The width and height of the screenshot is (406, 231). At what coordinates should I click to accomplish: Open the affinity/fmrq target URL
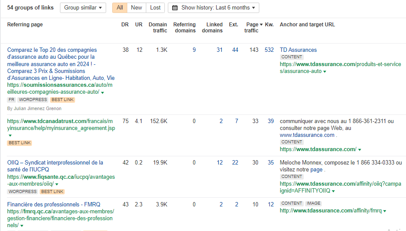click(330, 211)
